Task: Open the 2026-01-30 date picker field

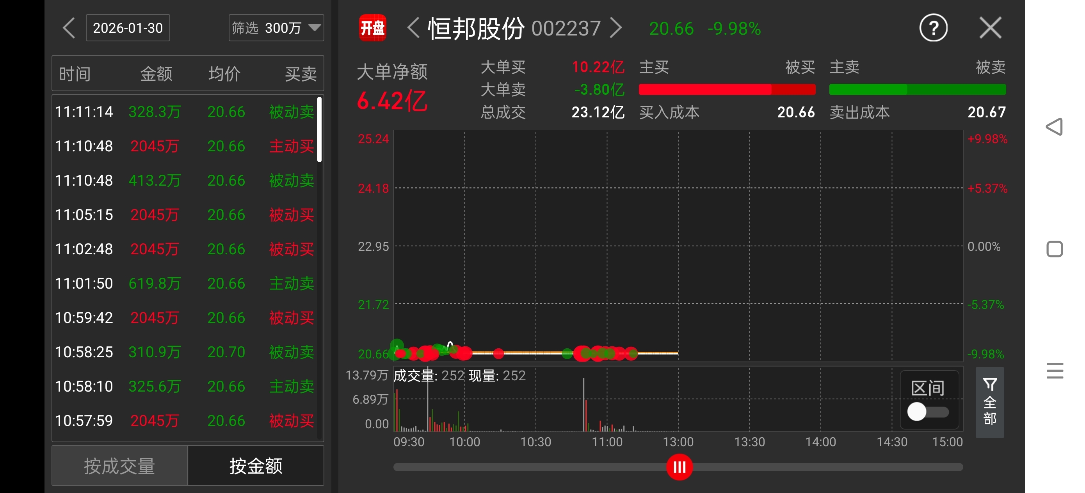Action: click(128, 28)
